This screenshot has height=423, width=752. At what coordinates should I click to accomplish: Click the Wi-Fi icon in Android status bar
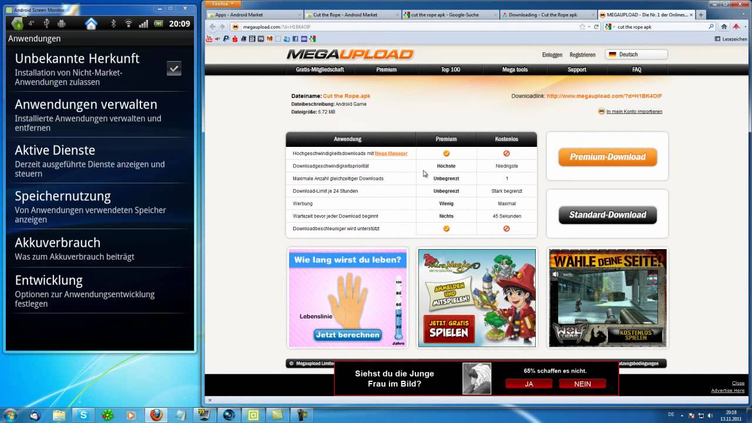129,23
